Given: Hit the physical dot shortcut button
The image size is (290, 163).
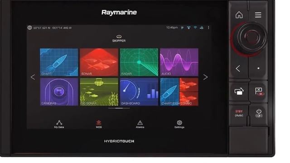Looking at the screenshot, I should point(258,68).
